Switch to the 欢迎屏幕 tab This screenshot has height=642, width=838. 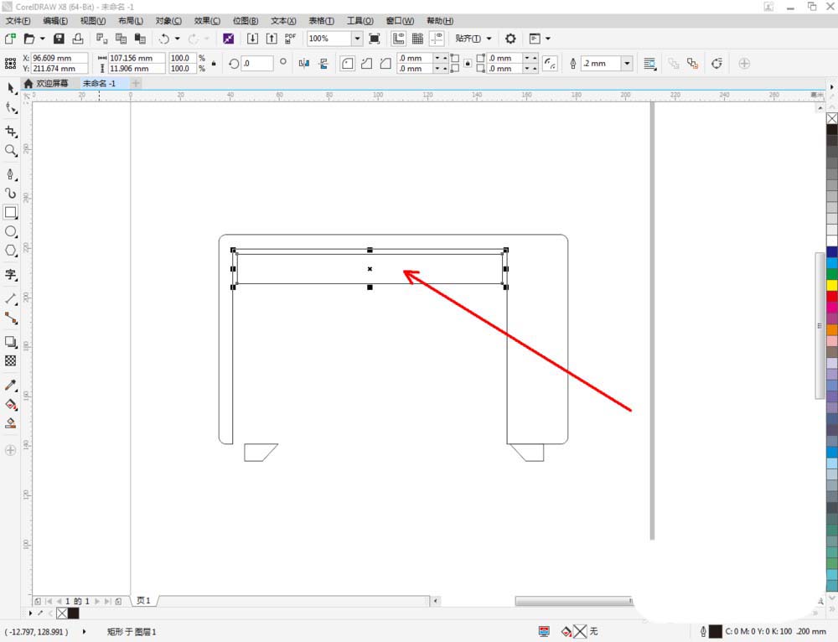tap(46, 83)
